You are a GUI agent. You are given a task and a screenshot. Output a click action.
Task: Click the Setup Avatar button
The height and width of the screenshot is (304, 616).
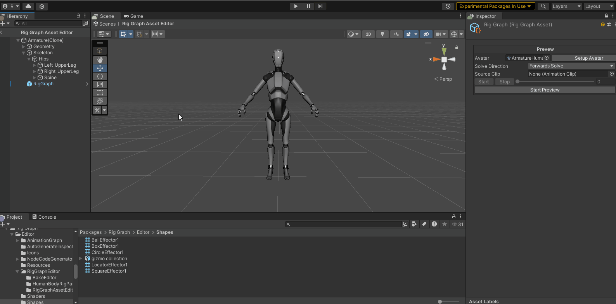pos(588,58)
